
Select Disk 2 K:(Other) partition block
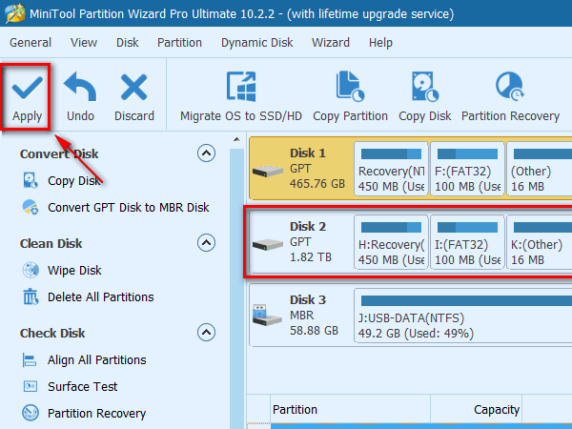pyautogui.click(x=540, y=242)
